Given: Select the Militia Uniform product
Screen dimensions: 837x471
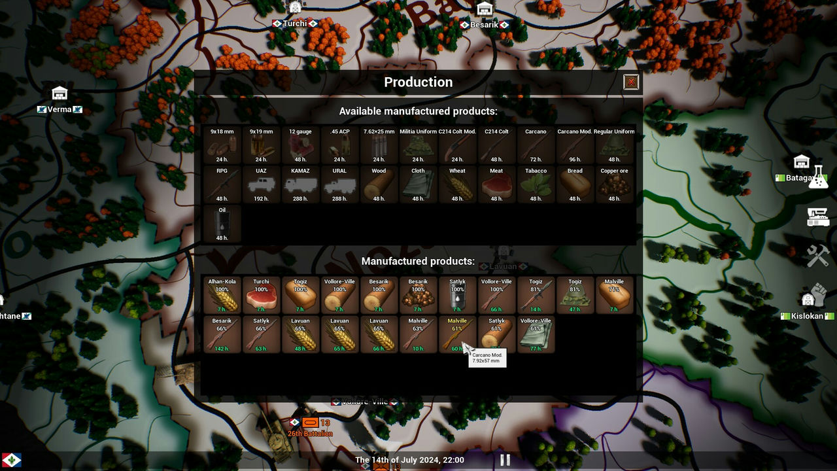Looking at the screenshot, I should click(x=418, y=146).
